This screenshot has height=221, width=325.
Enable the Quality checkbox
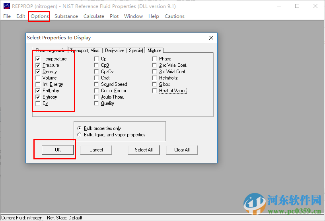tap(96, 103)
